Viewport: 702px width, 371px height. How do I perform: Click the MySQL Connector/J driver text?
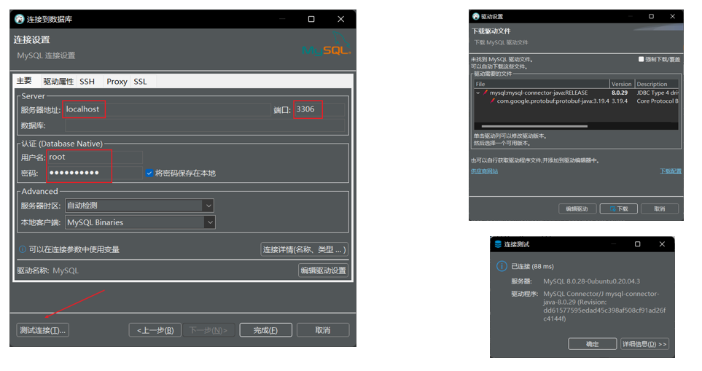click(x=604, y=306)
